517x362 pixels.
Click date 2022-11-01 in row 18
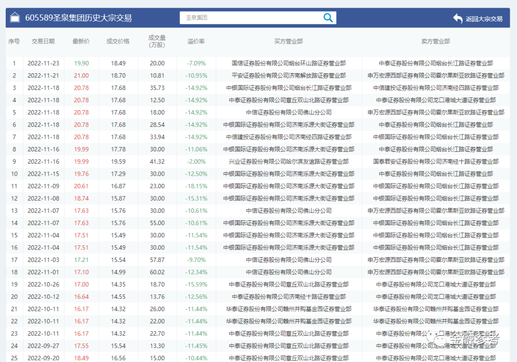click(x=43, y=272)
